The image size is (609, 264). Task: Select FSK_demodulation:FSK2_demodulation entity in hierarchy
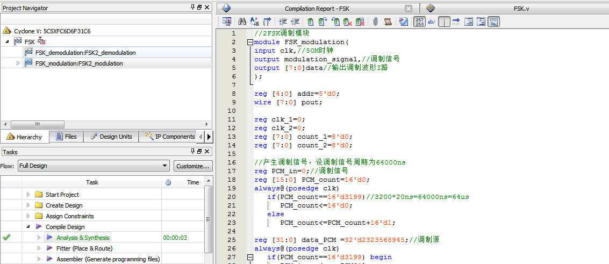(x=85, y=53)
